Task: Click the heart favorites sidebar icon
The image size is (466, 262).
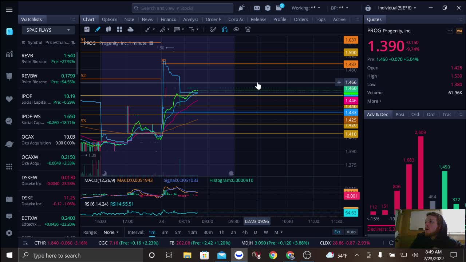Action: pyautogui.click(x=9, y=99)
